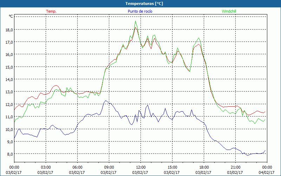Screen dimensions: 281x176
Task: Click the 12,0 y-axis value
Action: pos(9,105)
